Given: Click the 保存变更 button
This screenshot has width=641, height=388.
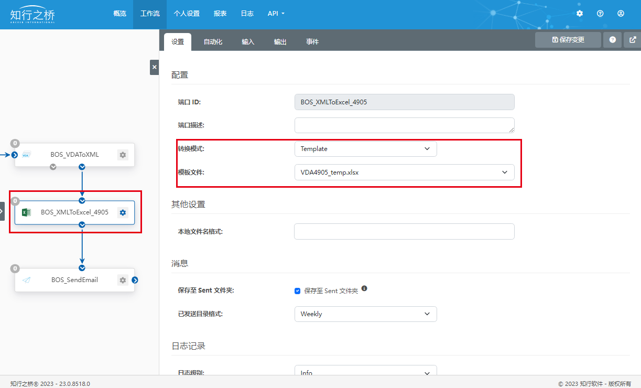Looking at the screenshot, I should click(568, 39).
